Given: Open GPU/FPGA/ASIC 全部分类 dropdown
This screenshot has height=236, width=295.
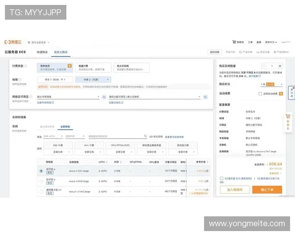Looking at the screenshot, I should pyautogui.click(x=120, y=152).
